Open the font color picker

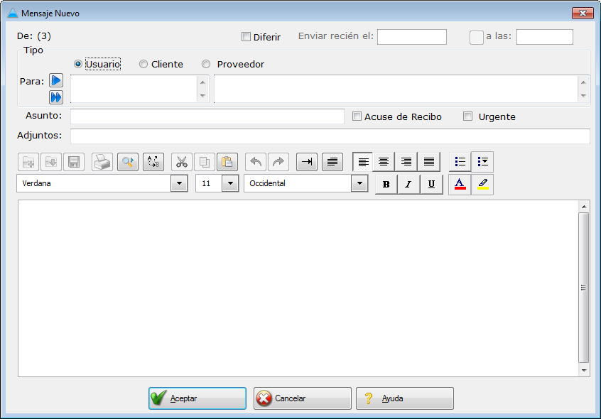pyautogui.click(x=460, y=185)
